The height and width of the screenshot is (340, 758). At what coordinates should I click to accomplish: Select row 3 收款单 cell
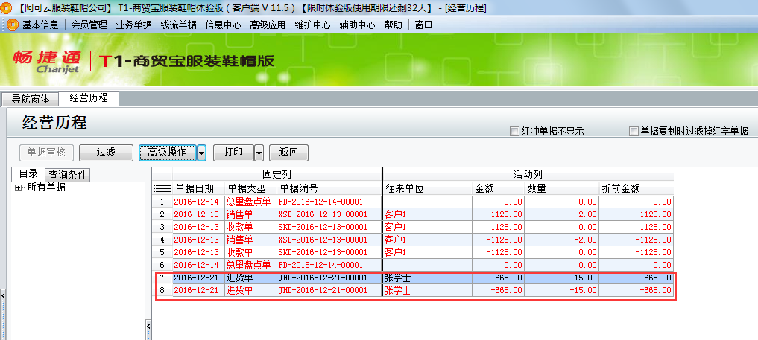[x=250, y=227]
